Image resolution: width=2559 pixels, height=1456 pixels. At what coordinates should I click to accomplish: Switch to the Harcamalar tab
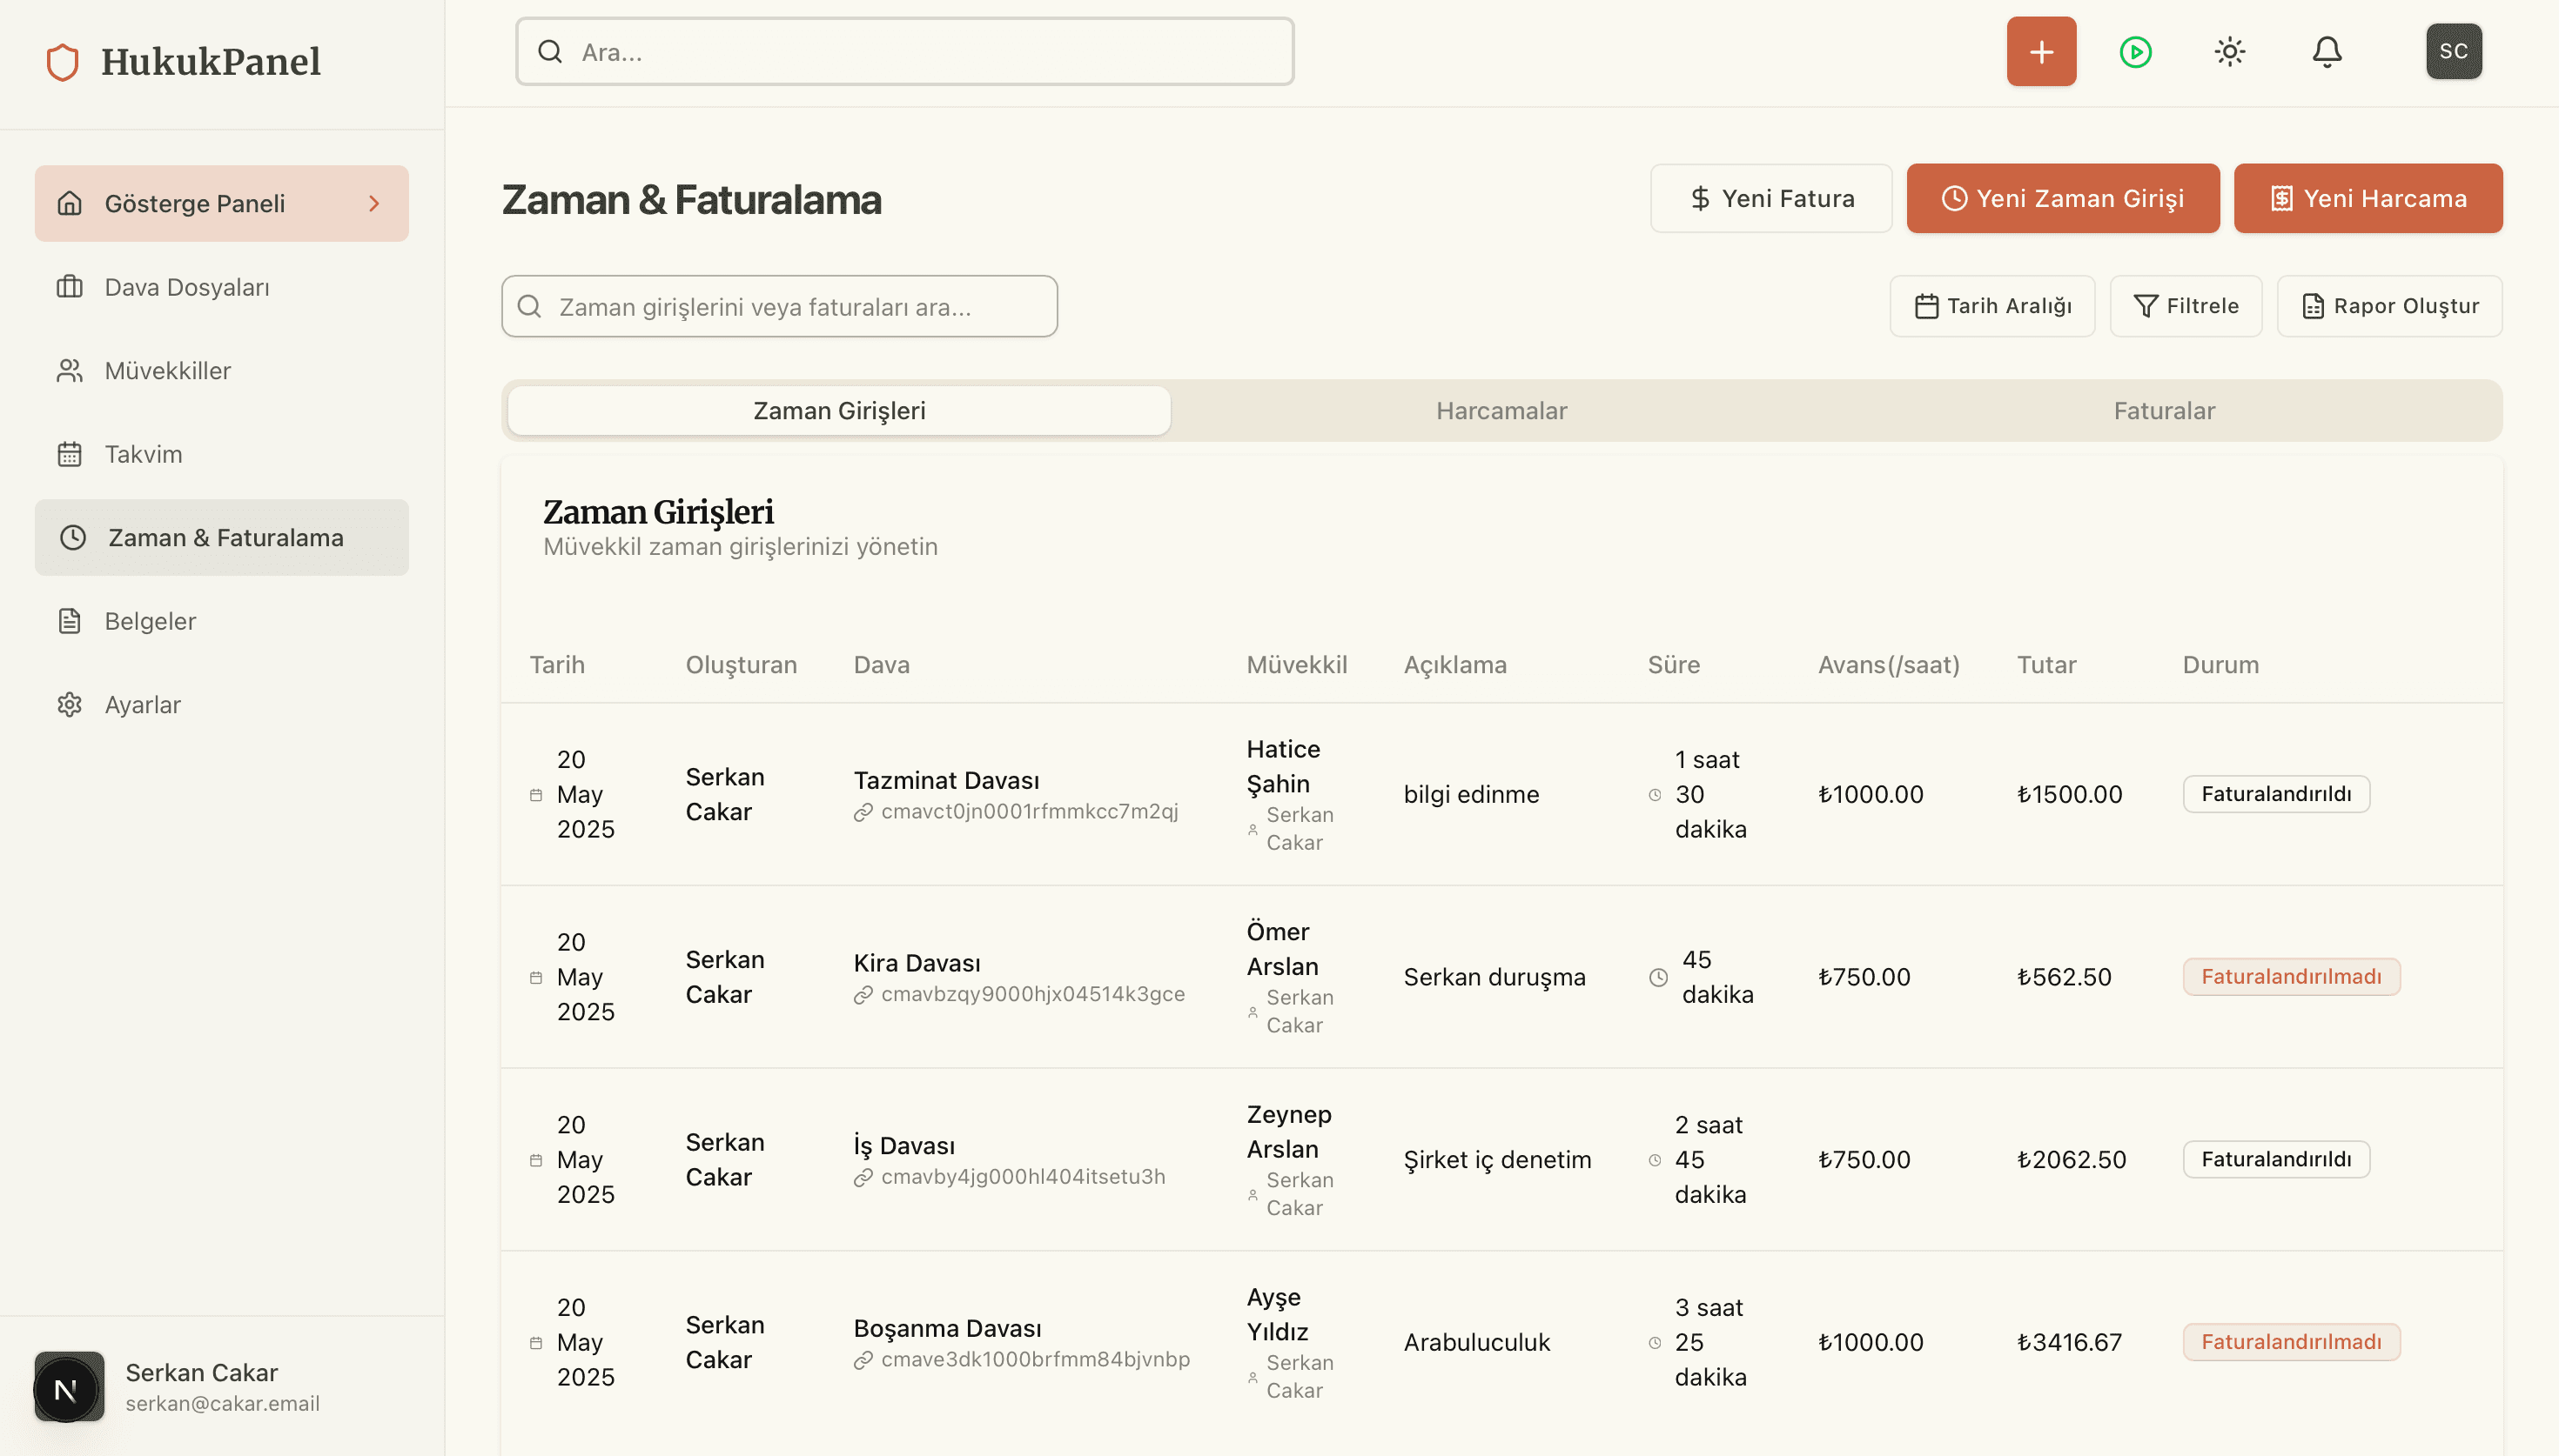(x=1501, y=411)
